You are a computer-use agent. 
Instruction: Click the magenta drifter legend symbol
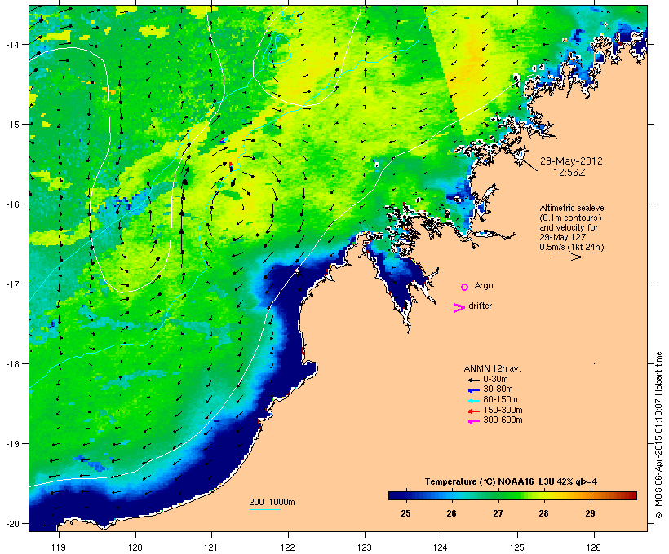click(459, 308)
